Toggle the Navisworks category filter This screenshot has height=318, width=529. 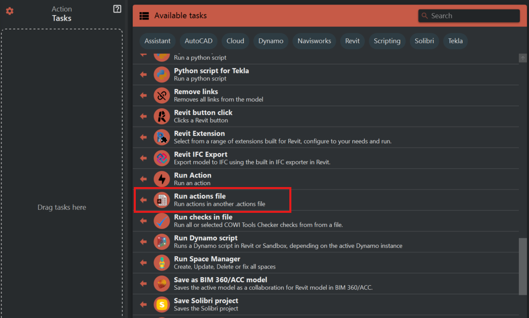point(314,41)
